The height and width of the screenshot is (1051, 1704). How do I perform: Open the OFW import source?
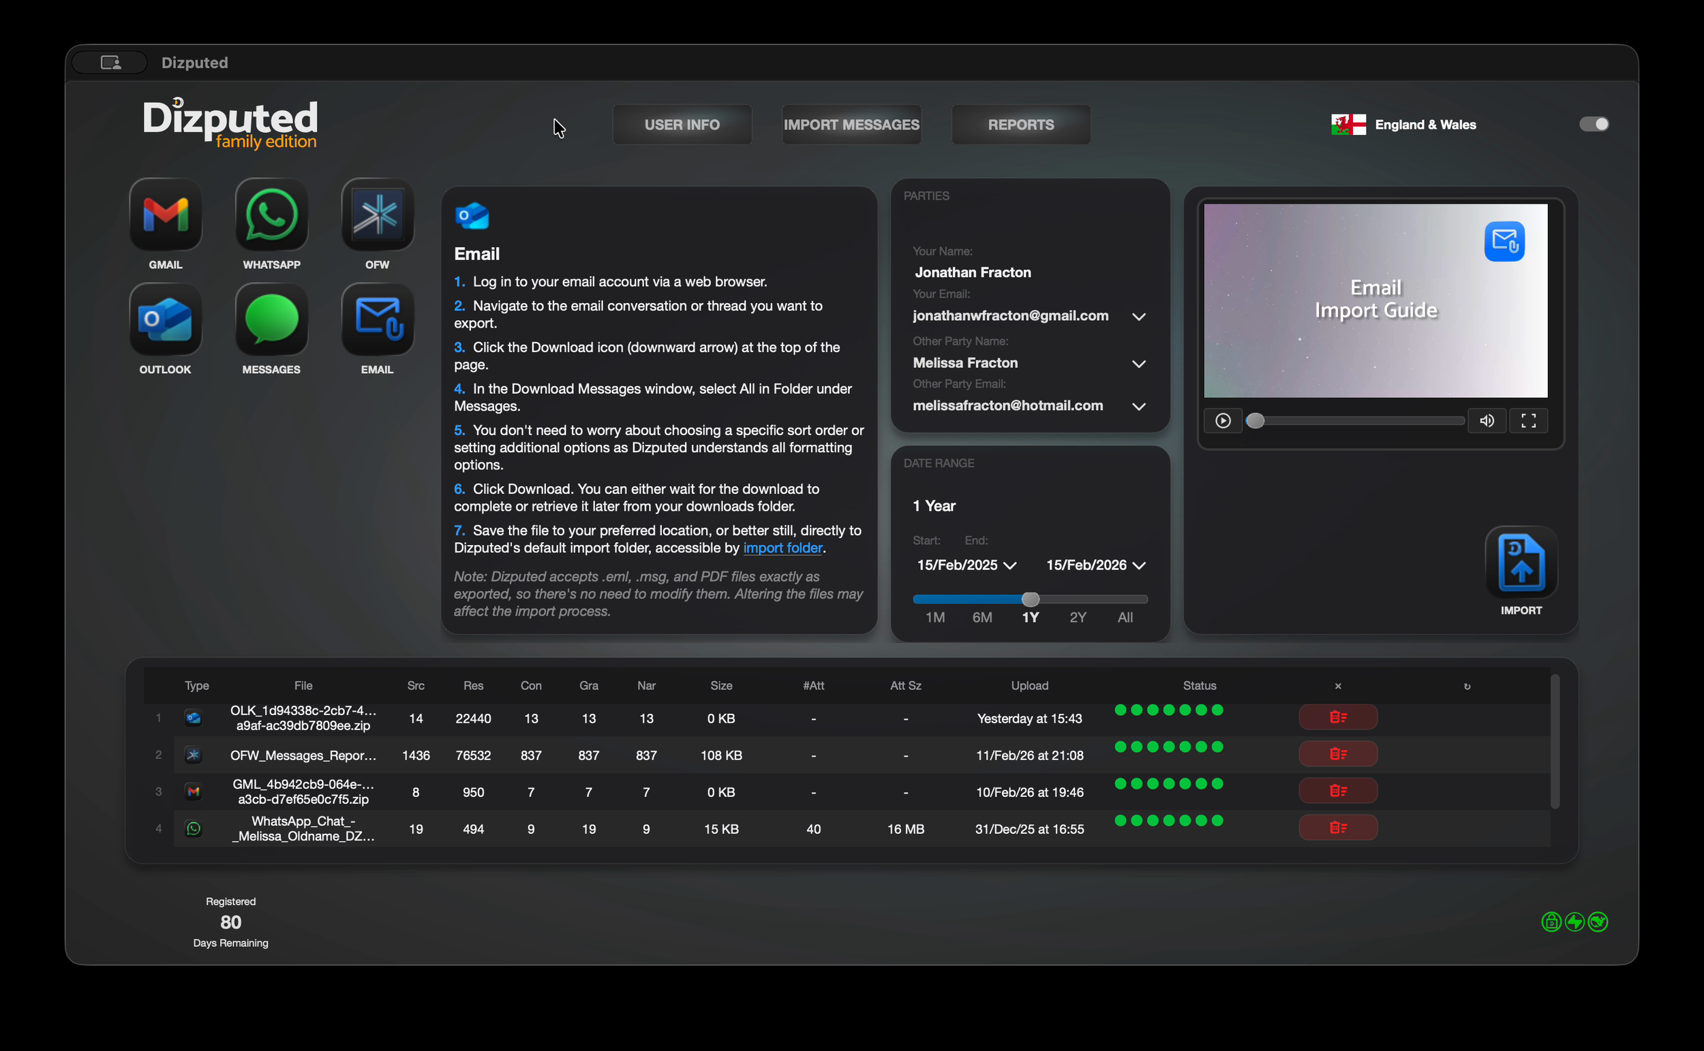[x=377, y=215]
